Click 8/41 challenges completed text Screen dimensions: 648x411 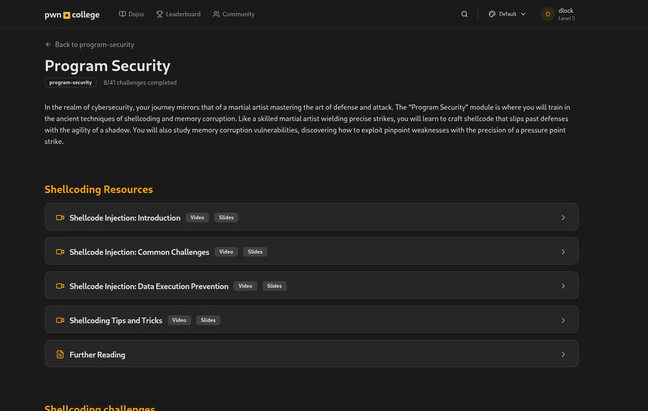140,83
